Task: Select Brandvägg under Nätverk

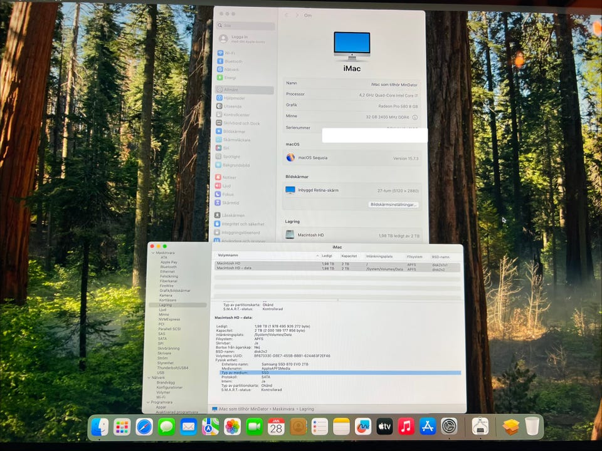Action: (166, 382)
